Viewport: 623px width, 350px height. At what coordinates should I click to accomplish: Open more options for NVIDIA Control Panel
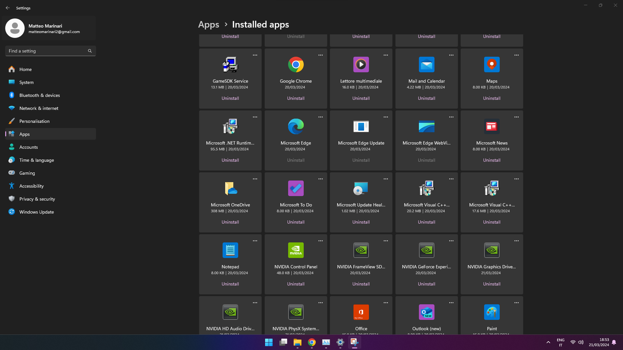pos(320,241)
